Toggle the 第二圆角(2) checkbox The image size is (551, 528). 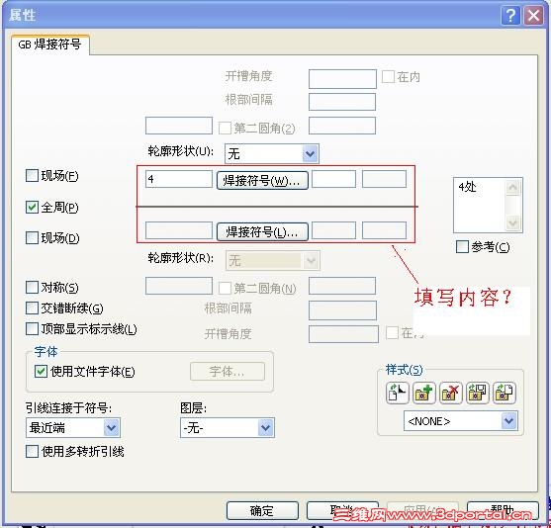(x=225, y=128)
